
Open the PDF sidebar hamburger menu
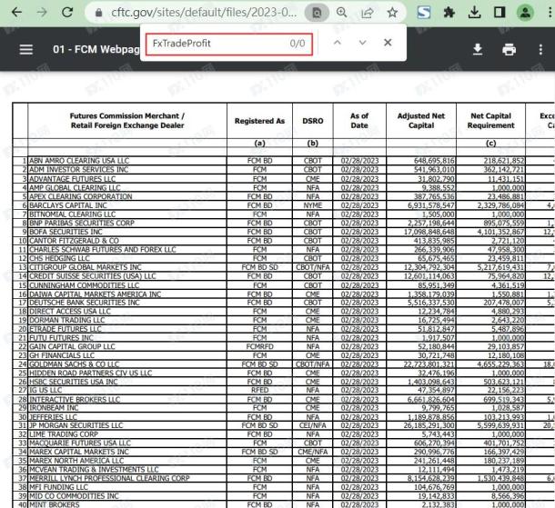click(26, 49)
